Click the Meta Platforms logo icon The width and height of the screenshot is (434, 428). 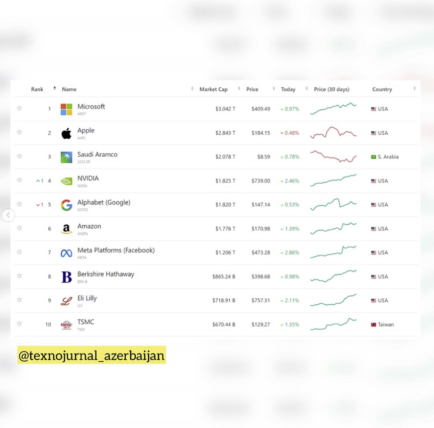[66, 253]
